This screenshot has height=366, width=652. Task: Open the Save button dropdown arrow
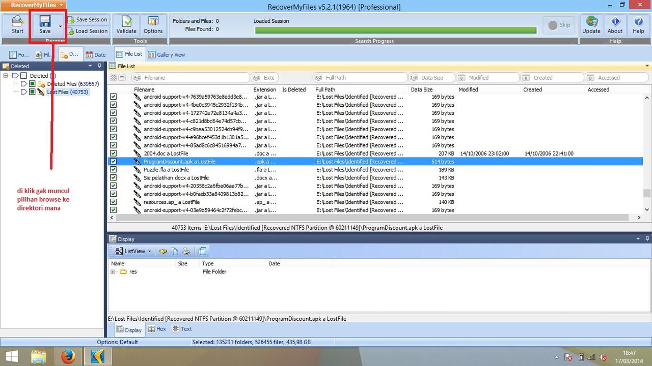tap(60, 25)
